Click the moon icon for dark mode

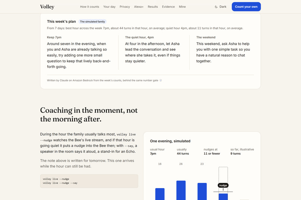(216, 7)
